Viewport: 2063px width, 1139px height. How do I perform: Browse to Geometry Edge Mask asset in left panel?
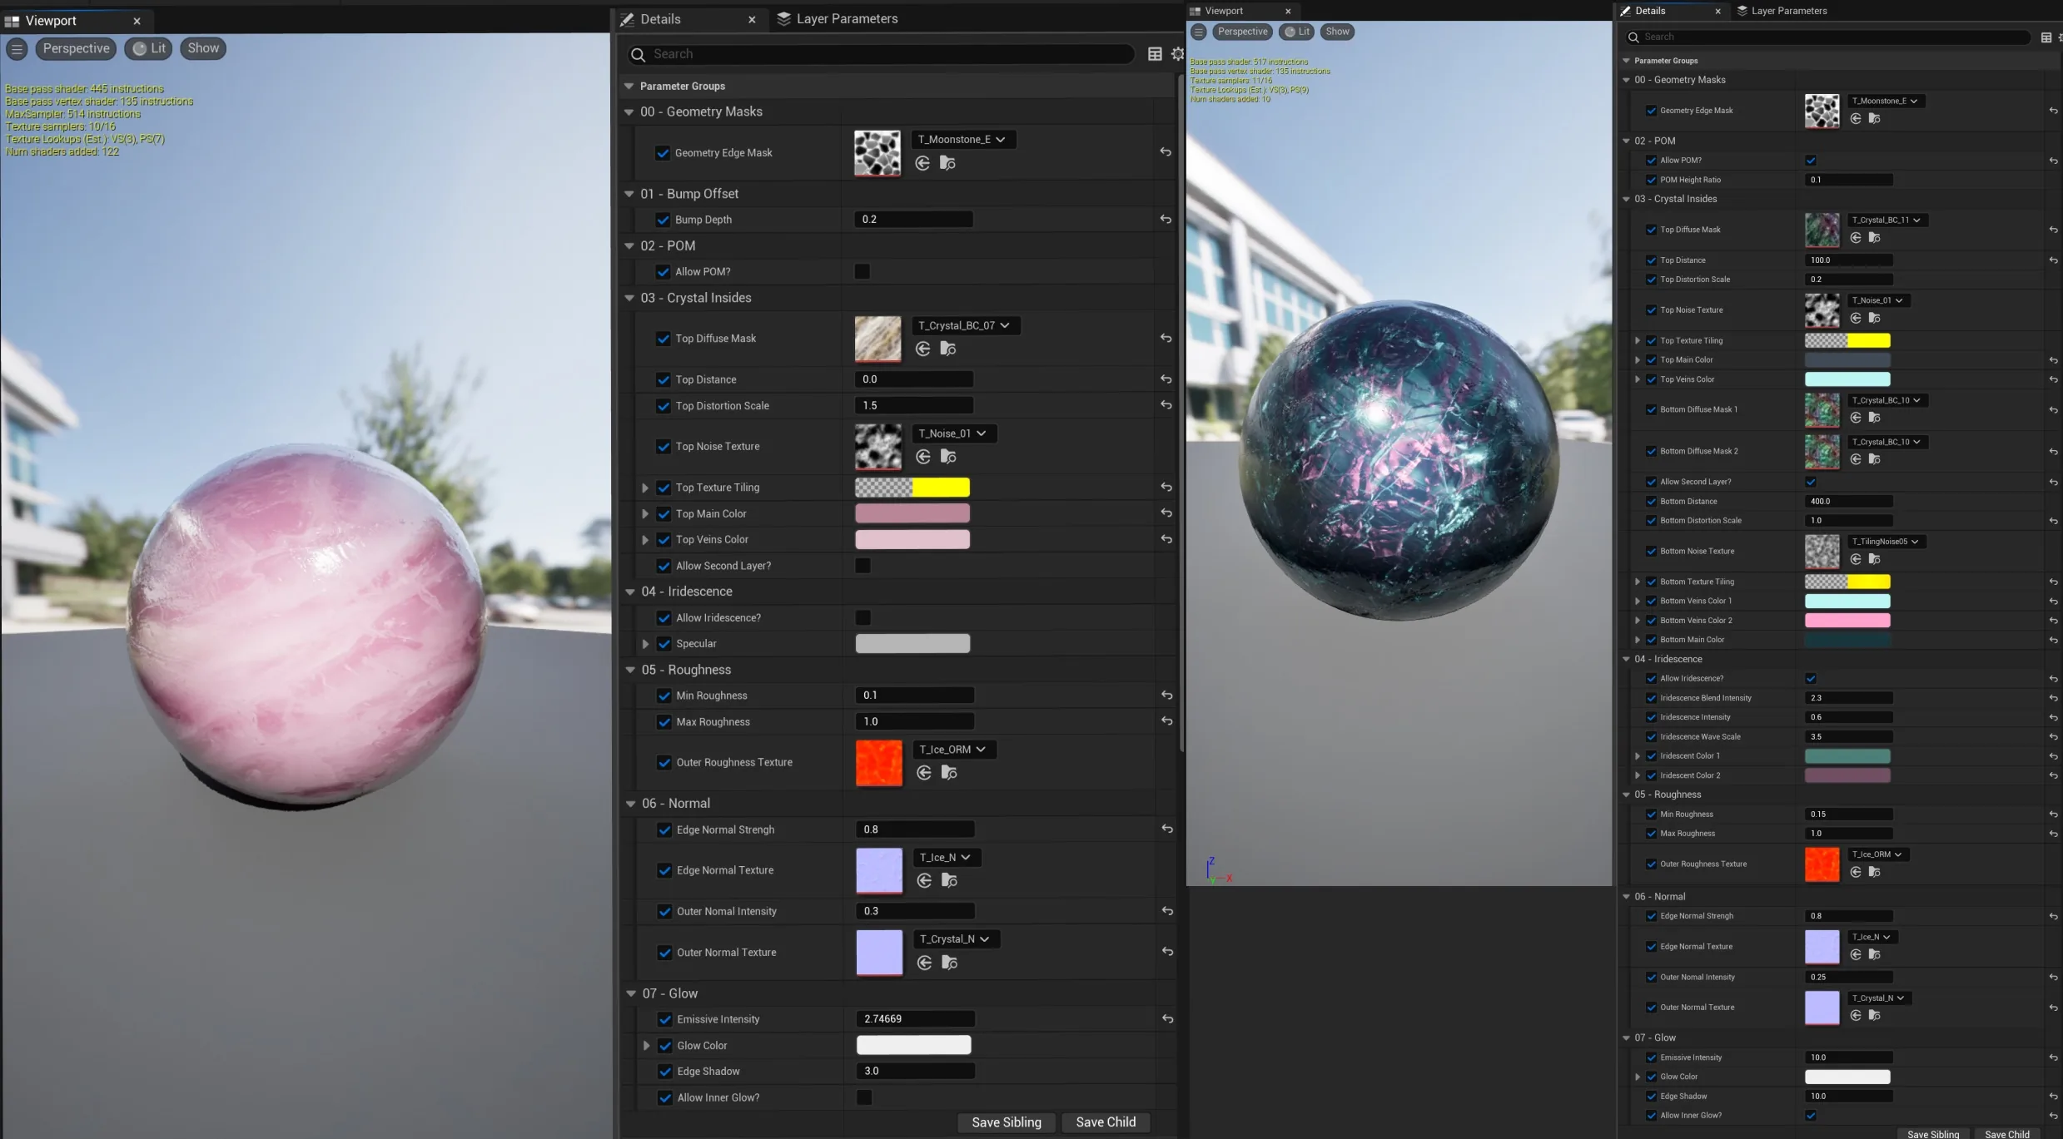click(947, 163)
